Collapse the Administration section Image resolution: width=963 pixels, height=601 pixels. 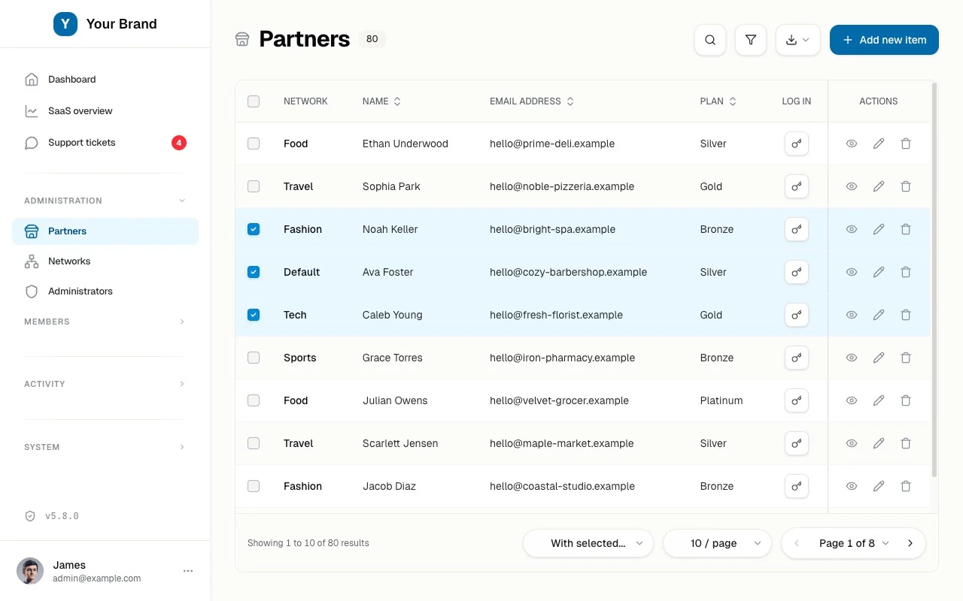(x=105, y=201)
